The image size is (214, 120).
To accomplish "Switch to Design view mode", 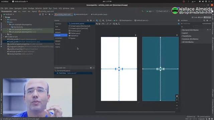I will (x=207, y=17).
